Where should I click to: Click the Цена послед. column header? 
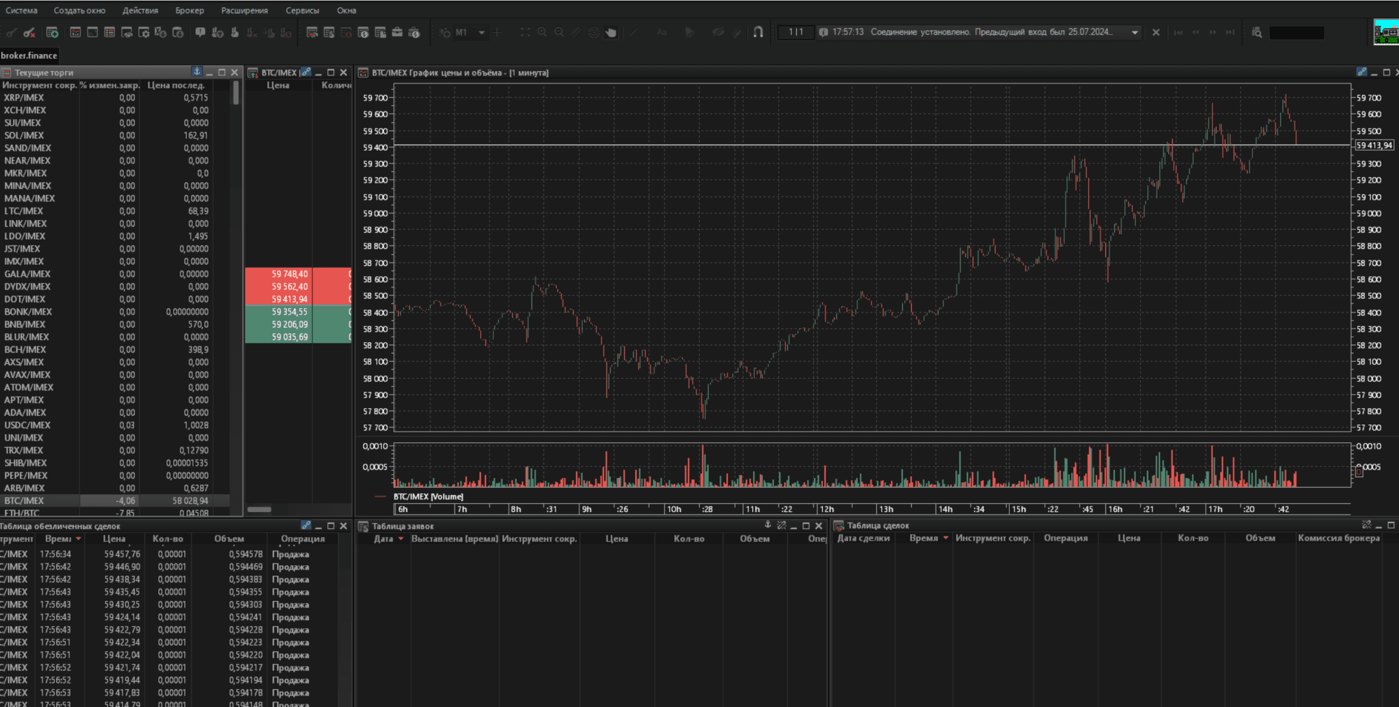click(x=176, y=85)
